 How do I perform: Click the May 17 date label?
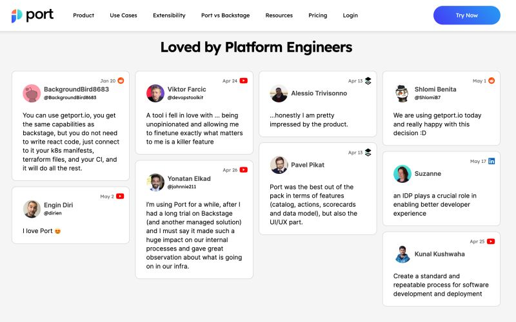[478, 162]
